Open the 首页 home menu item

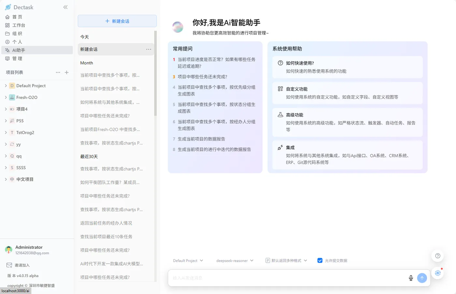coord(37,17)
